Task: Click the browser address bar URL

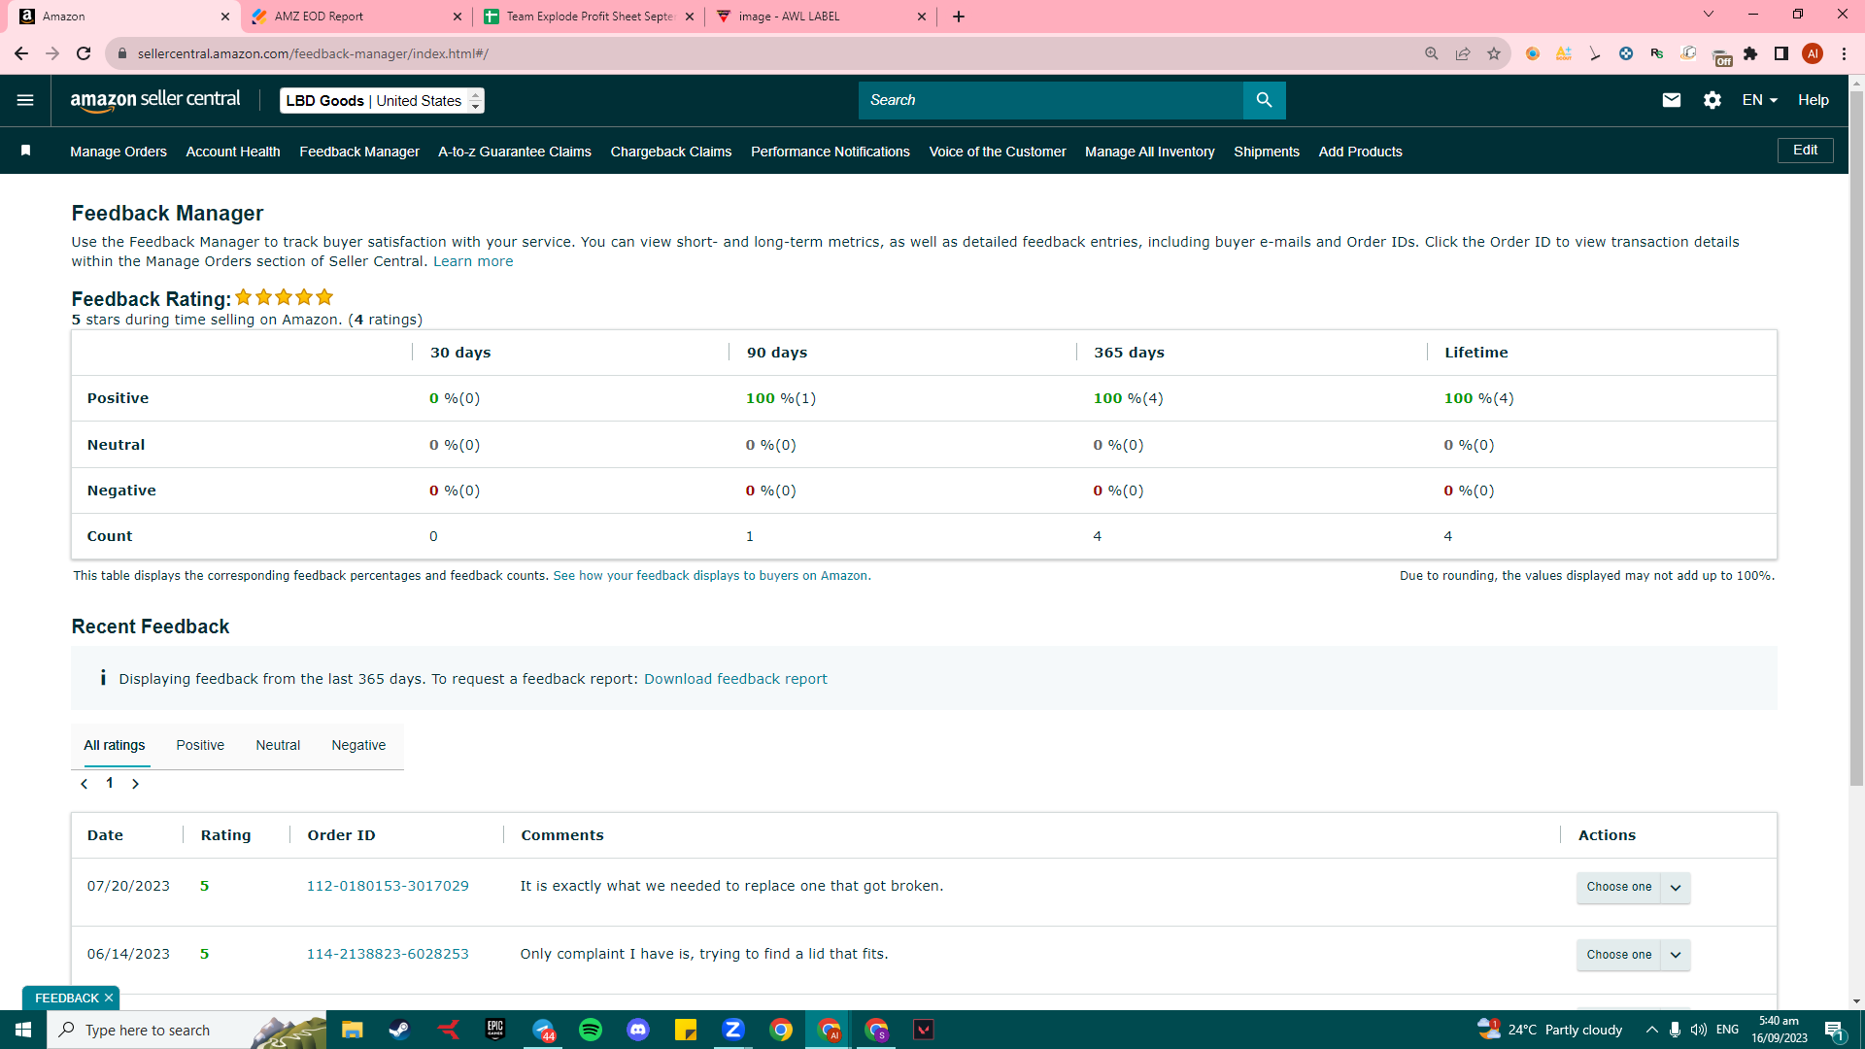Action: [313, 53]
